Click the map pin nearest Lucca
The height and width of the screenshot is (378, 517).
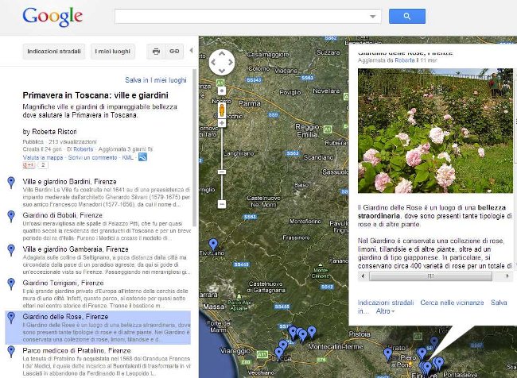pyautogui.click(x=279, y=353)
